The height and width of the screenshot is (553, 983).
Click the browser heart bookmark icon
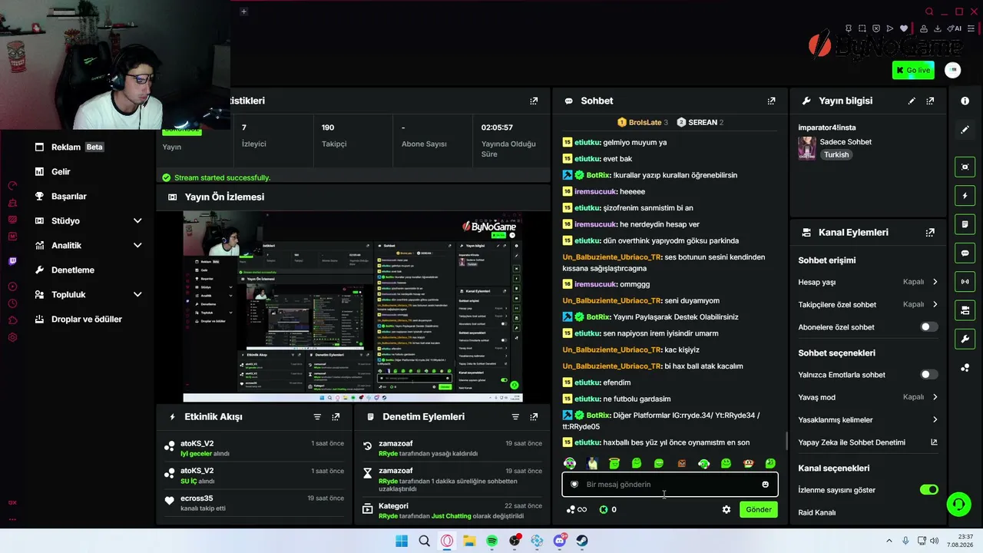[904, 28]
